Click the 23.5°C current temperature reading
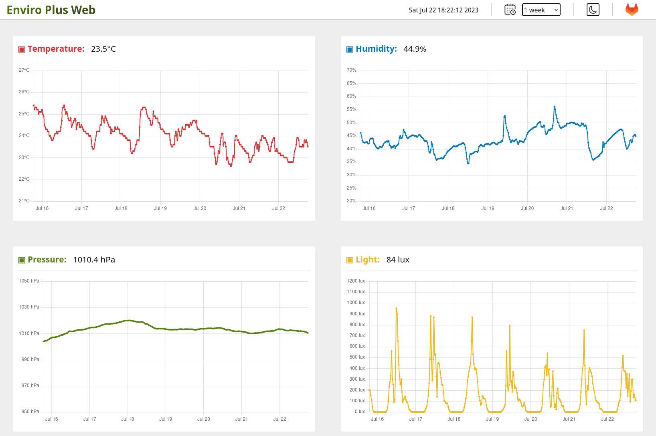The image size is (656, 436). tap(103, 49)
